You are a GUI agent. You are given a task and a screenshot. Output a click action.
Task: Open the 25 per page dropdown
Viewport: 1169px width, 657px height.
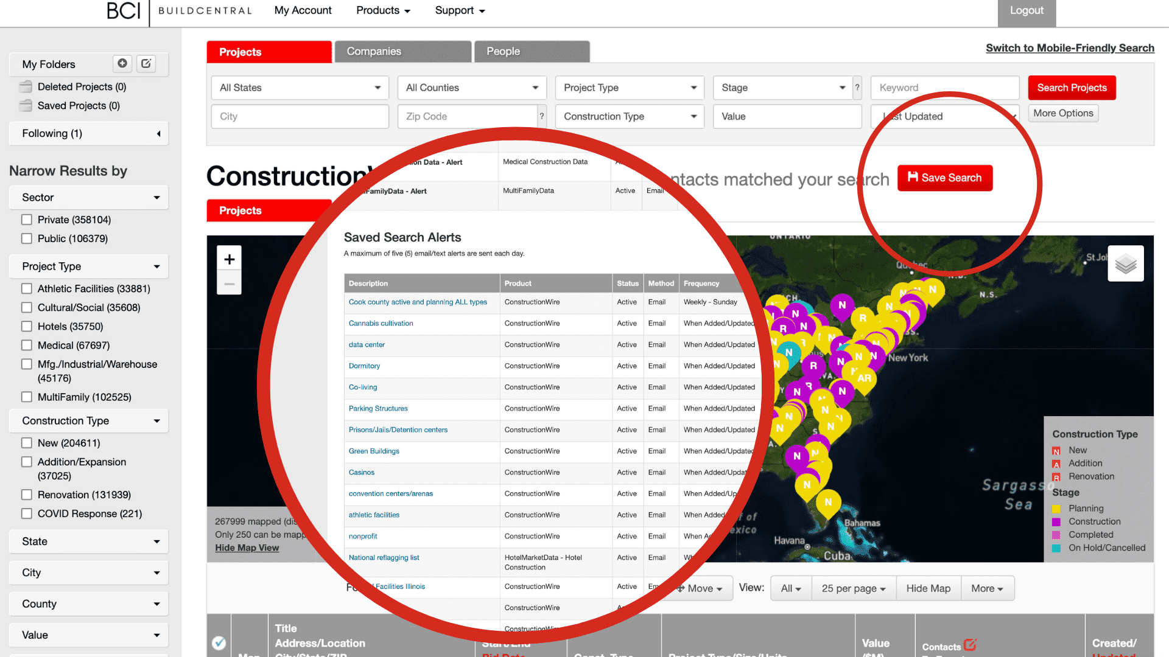coord(854,588)
